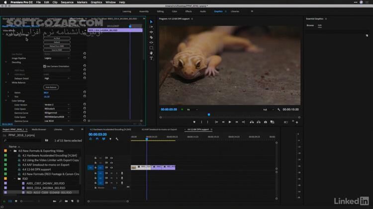
Task: Go to In point
Action: pos(216,122)
